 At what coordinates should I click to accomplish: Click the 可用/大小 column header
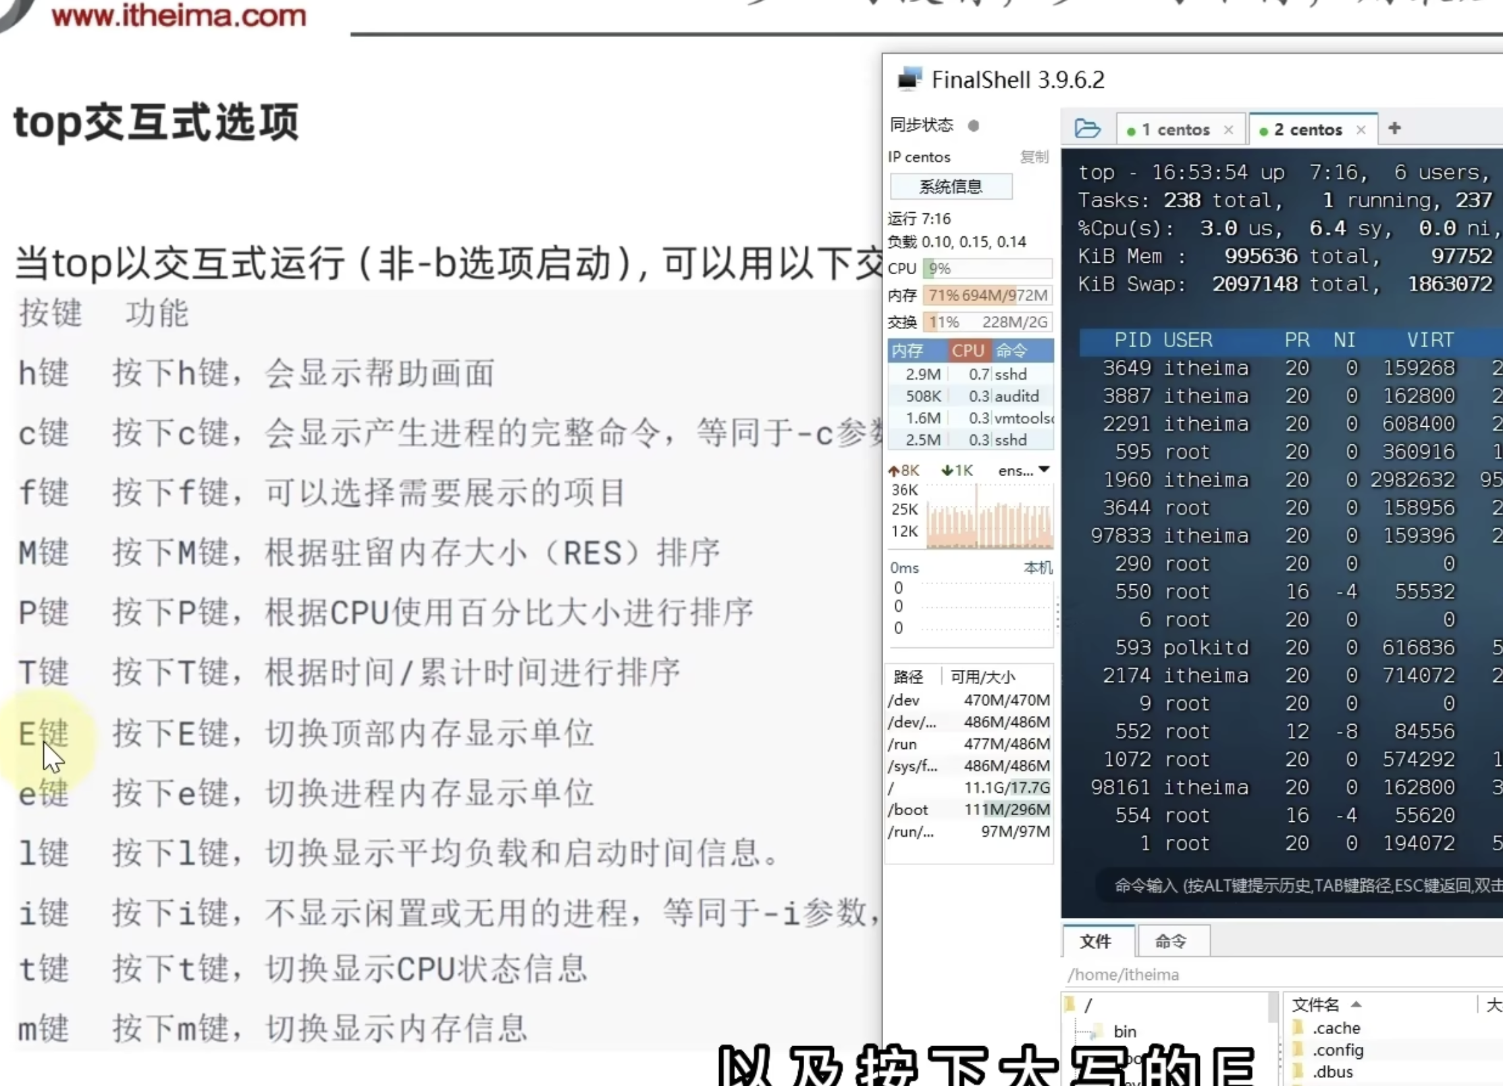pyautogui.click(x=982, y=677)
